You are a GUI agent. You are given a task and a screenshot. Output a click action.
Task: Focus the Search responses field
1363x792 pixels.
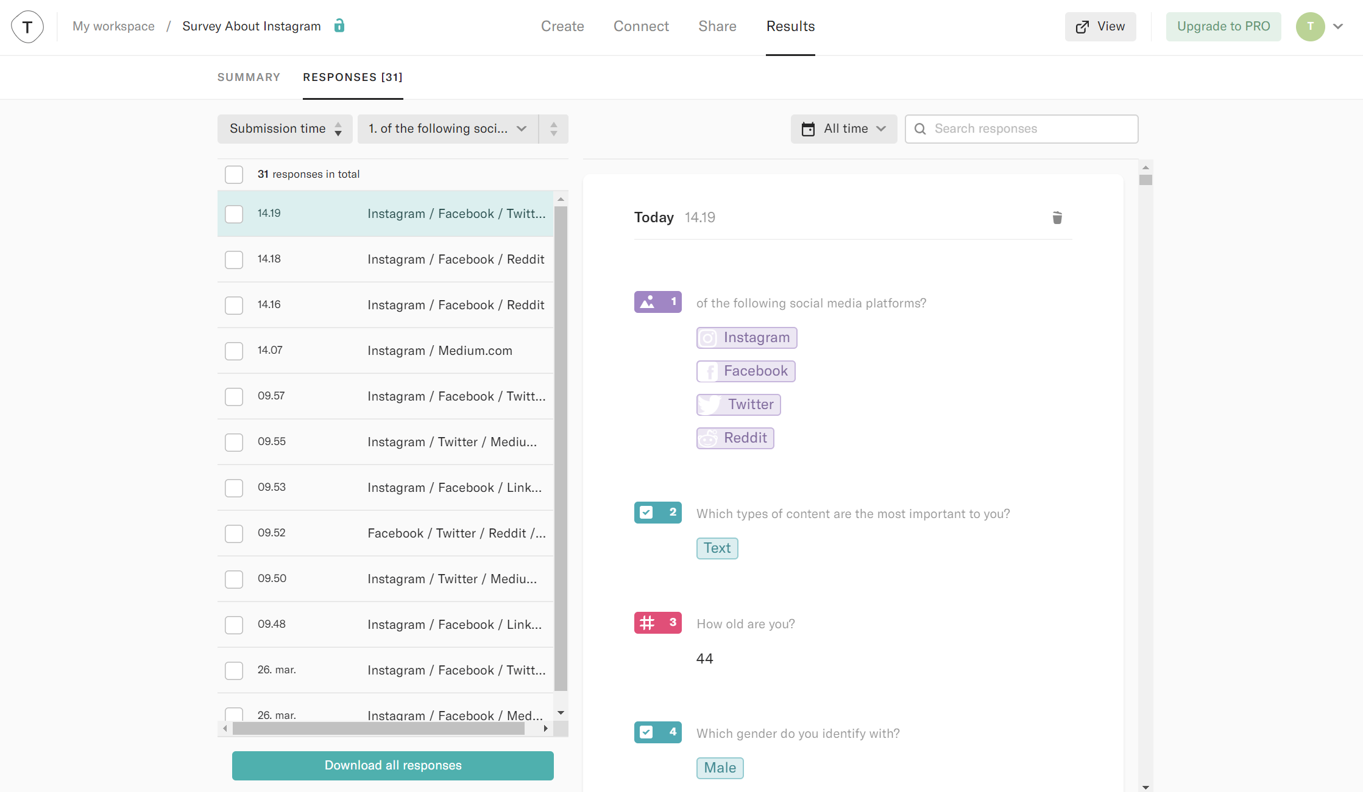1030,129
